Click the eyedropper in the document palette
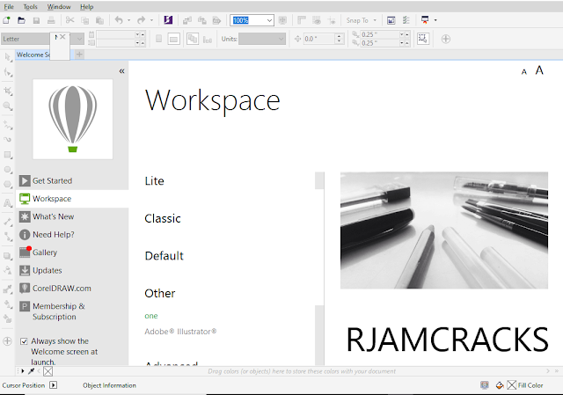 pos(32,371)
